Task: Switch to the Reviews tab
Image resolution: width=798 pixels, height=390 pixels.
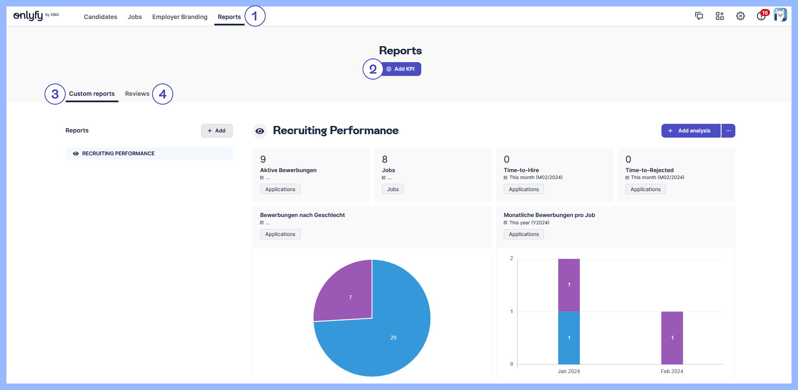Action: tap(137, 94)
